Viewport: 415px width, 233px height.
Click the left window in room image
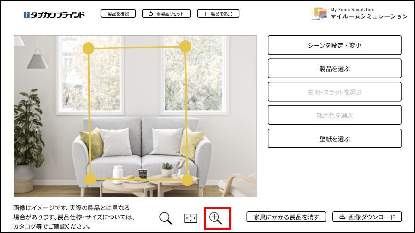(90, 75)
